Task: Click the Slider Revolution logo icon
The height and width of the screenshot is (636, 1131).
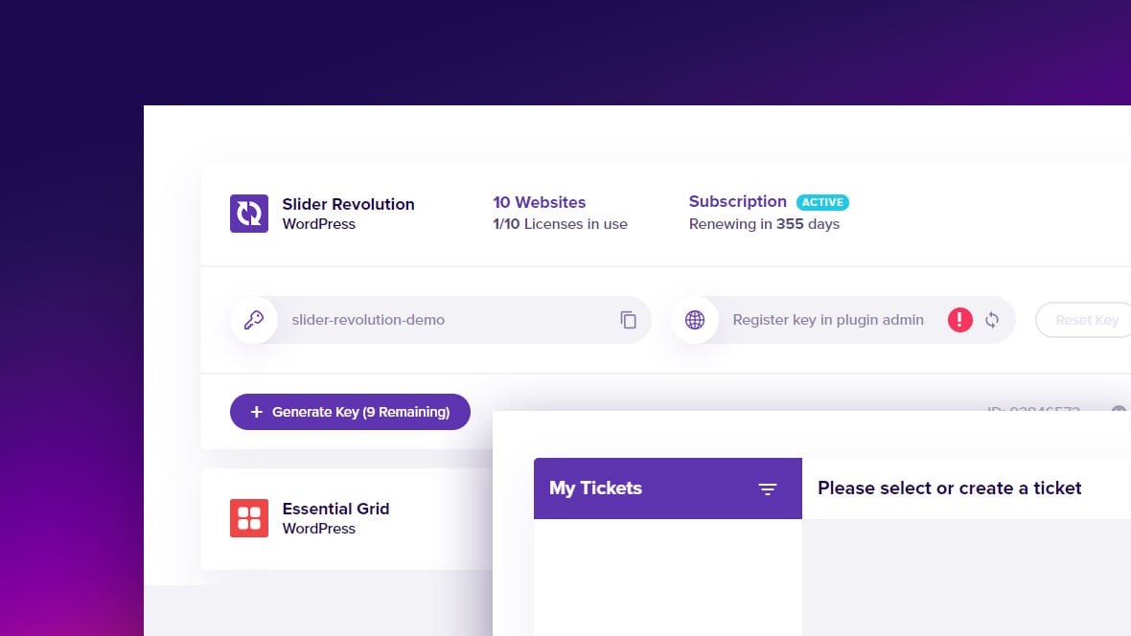Action: click(249, 214)
